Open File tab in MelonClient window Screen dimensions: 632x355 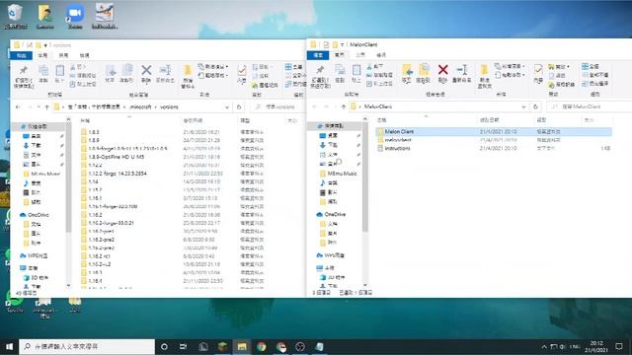click(x=318, y=55)
